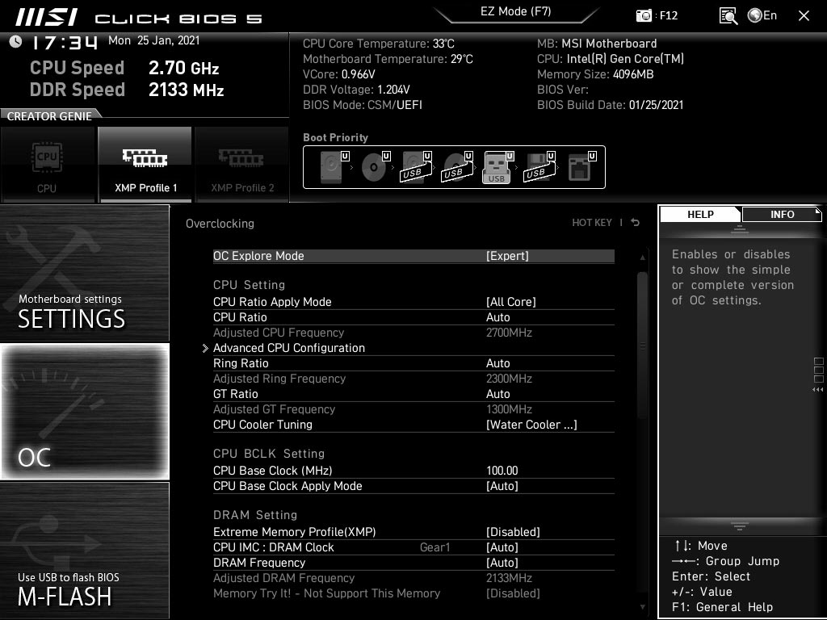Enable XMP Profile 2 tile
The width and height of the screenshot is (827, 620).
242,165
